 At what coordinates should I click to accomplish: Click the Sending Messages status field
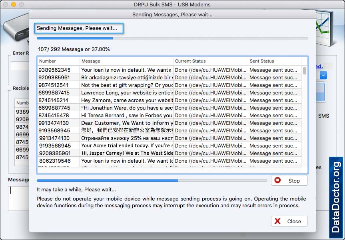tap(79, 28)
